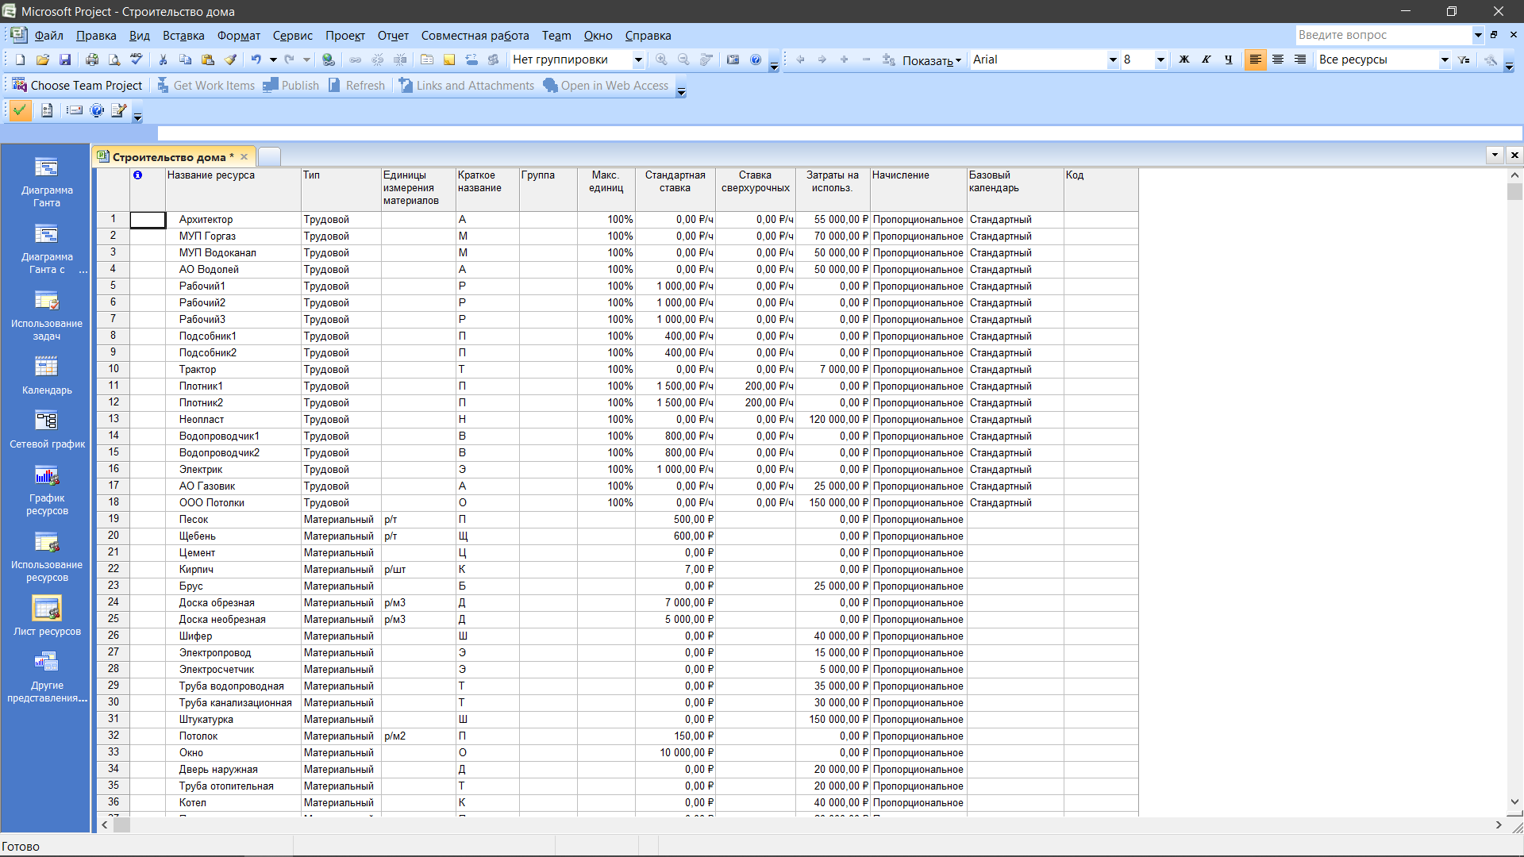The image size is (1524, 857).
Task: Open the Отчет menu
Action: (x=393, y=36)
